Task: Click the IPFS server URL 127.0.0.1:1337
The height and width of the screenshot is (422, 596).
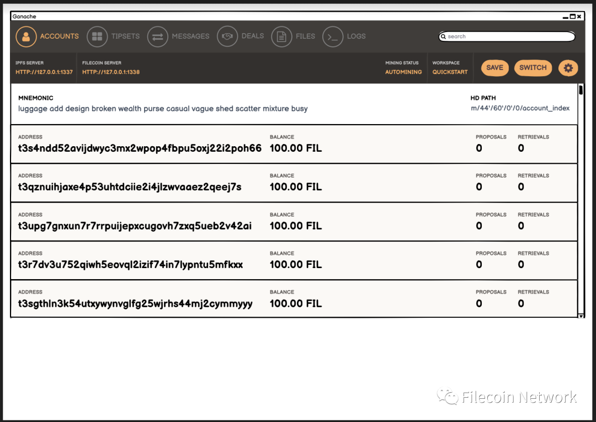Action: pyautogui.click(x=44, y=72)
